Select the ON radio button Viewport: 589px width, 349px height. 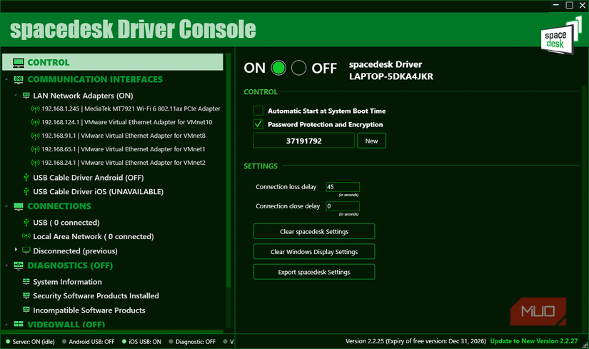tap(278, 68)
